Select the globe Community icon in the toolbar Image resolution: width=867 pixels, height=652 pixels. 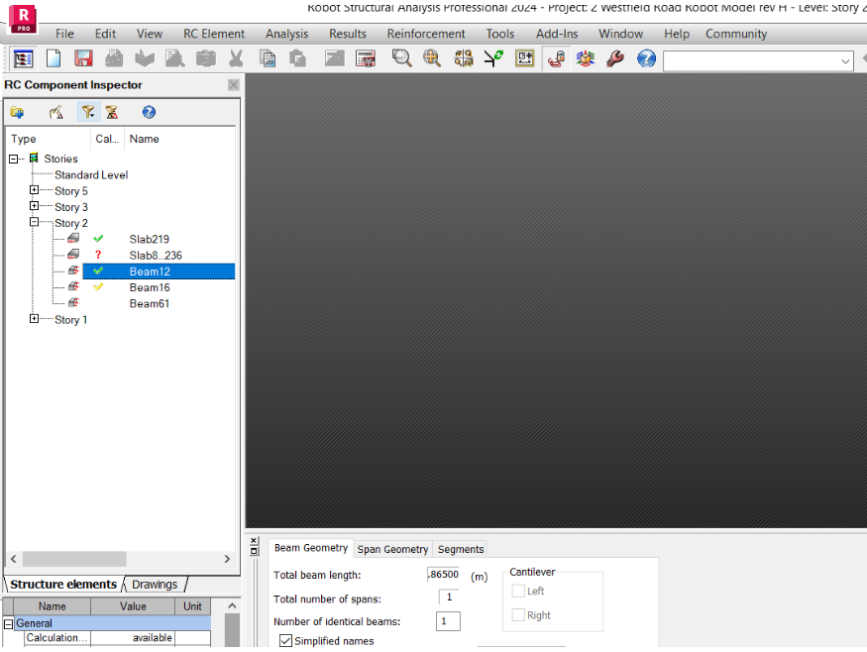pos(645,57)
